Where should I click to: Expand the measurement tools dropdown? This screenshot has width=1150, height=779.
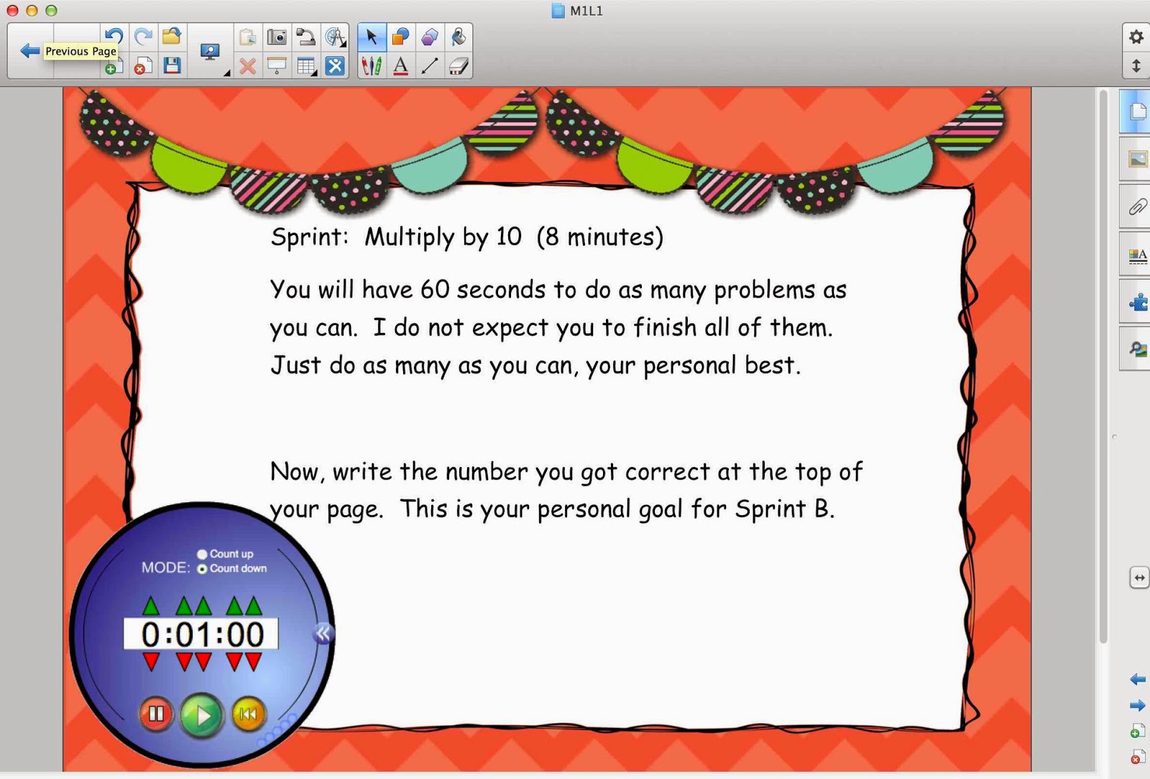click(x=344, y=45)
